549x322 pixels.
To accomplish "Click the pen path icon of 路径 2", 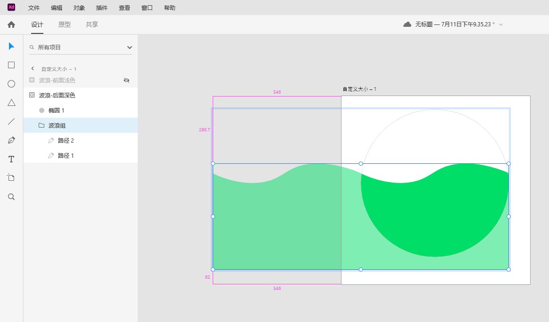I will coord(51,141).
